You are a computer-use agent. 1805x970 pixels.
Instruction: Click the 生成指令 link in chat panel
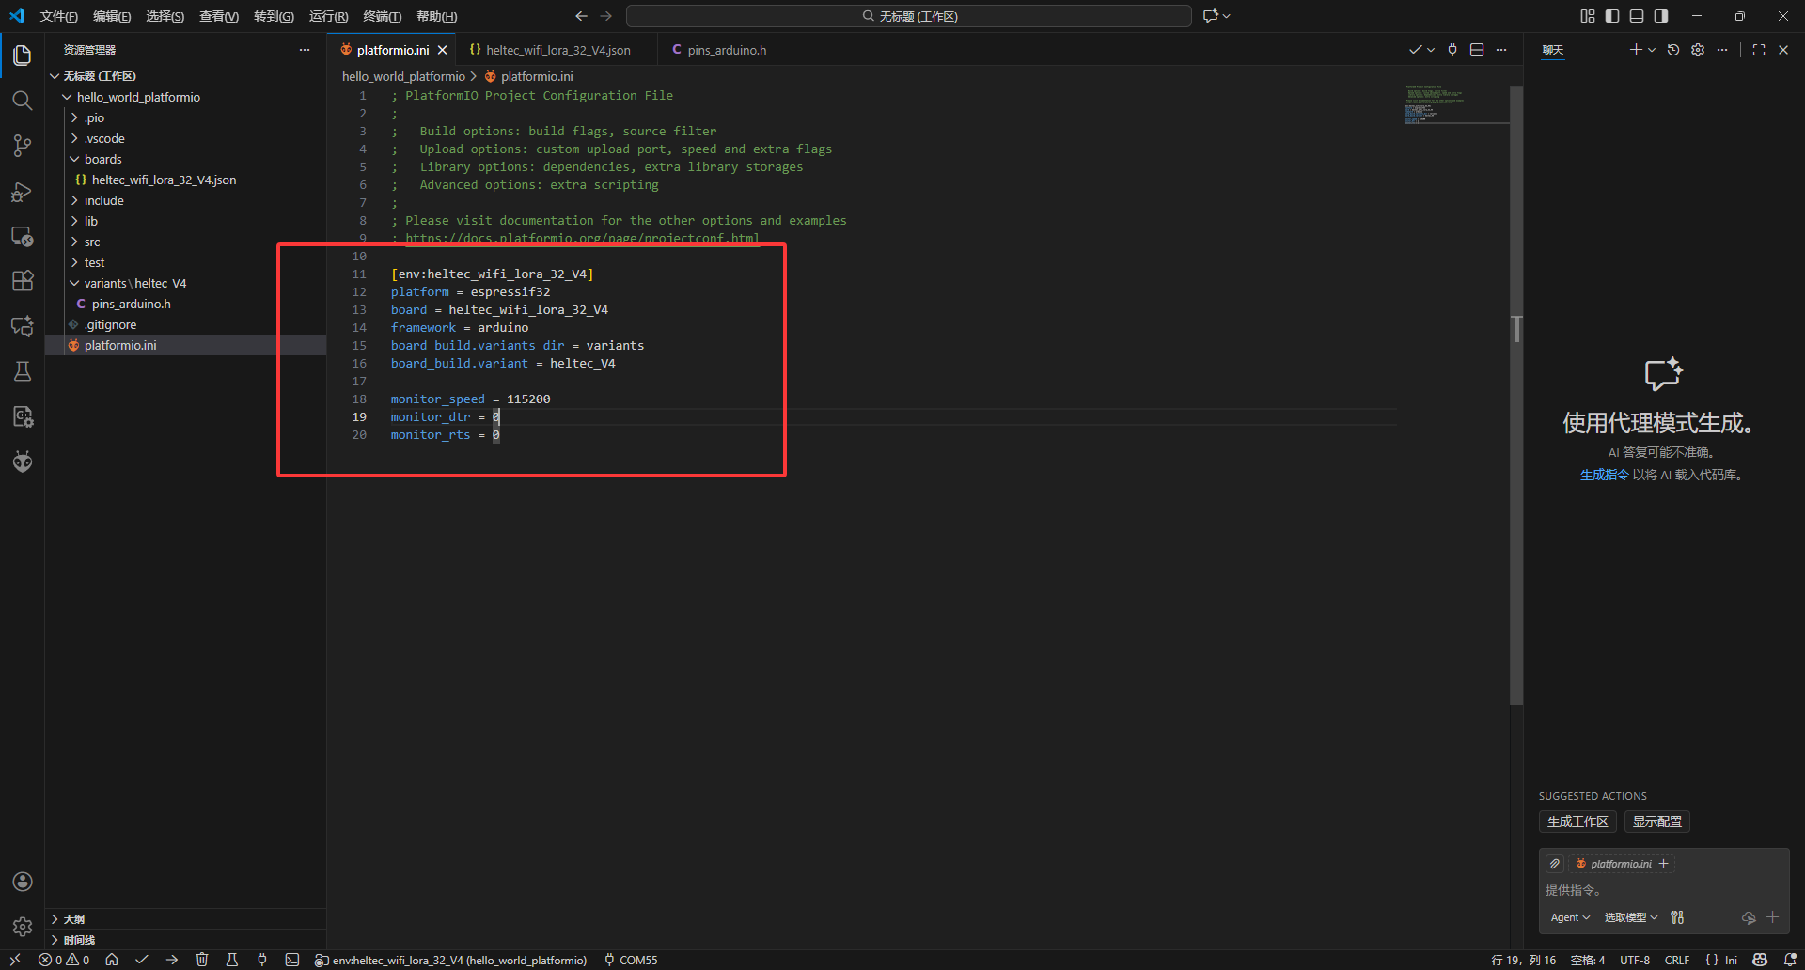pos(1604,475)
